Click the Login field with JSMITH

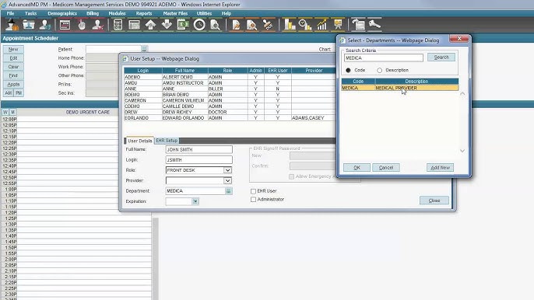[x=199, y=159]
